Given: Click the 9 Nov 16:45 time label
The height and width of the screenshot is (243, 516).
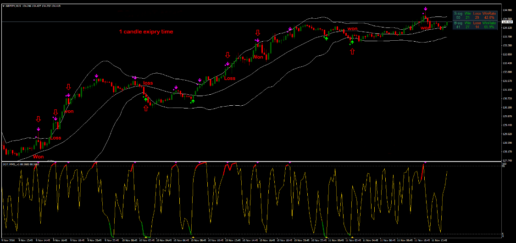Looking at the screenshot, I should (61, 240).
